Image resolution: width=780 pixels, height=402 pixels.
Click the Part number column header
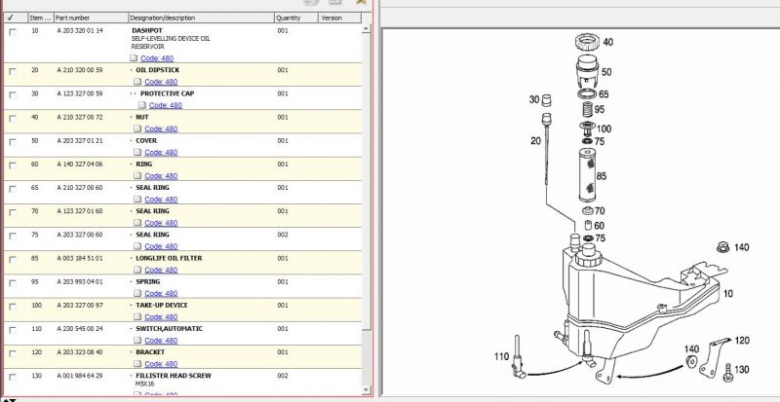pos(90,18)
